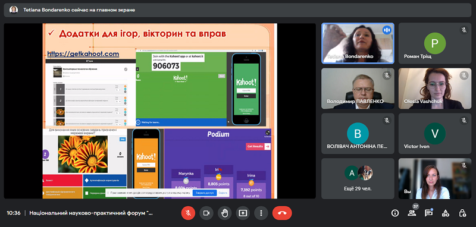Open host controls lock icon
The image size is (476, 227).
point(462,213)
